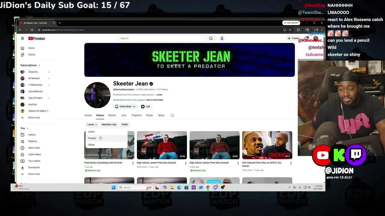The height and width of the screenshot is (216, 385).
Task: Switch to the Playlists tab
Action: [x=137, y=115]
